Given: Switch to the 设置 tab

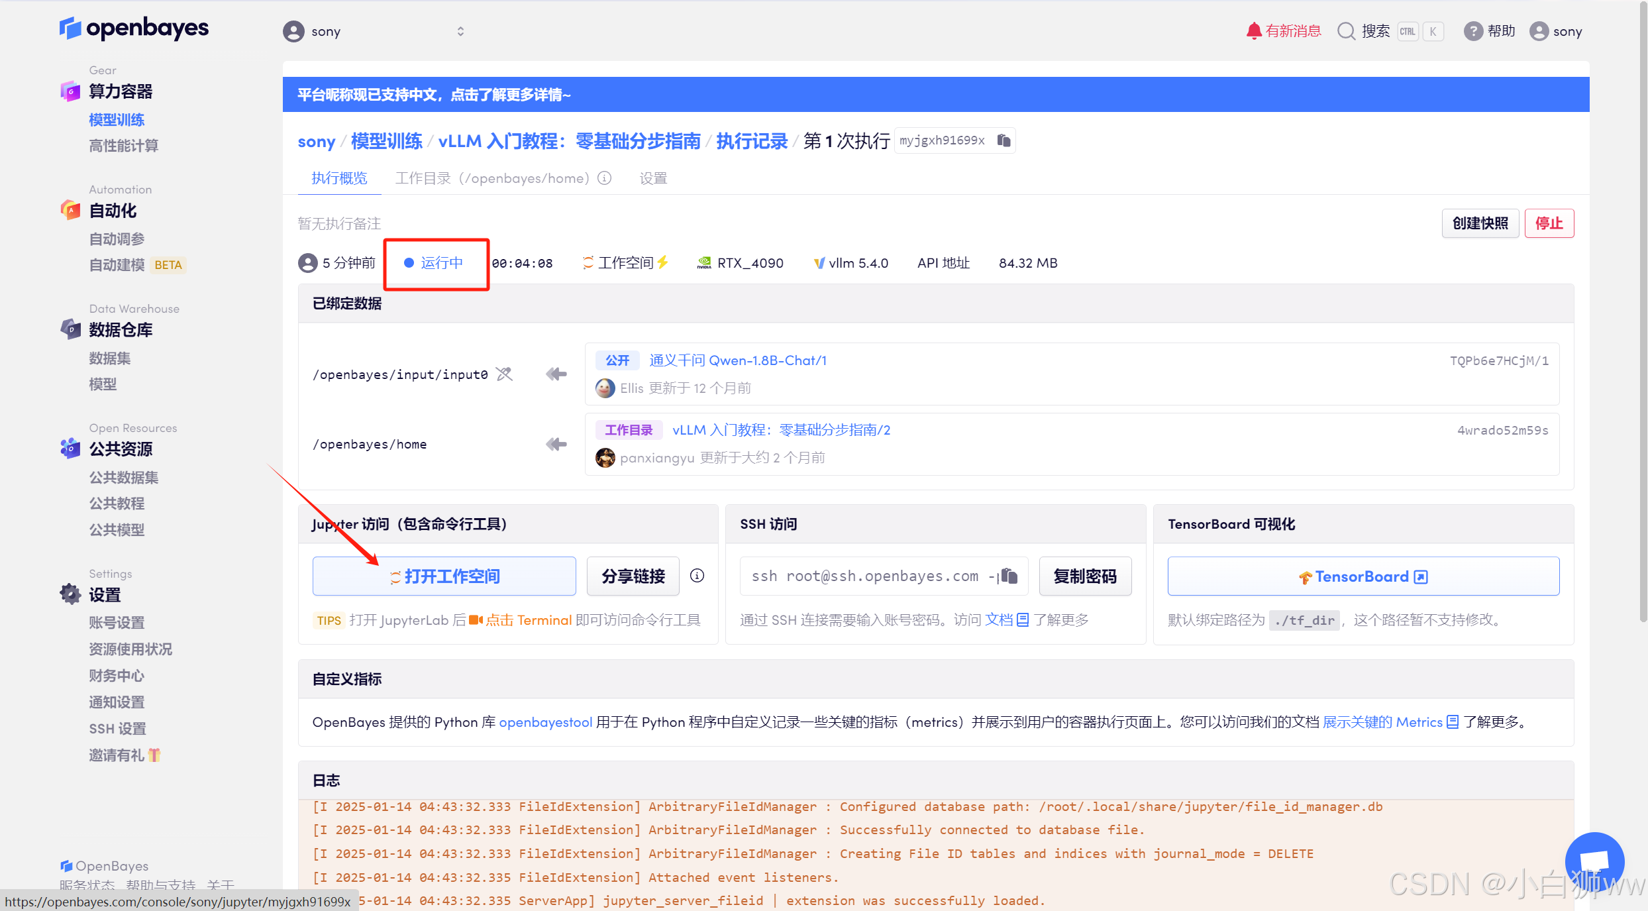Looking at the screenshot, I should 652,178.
